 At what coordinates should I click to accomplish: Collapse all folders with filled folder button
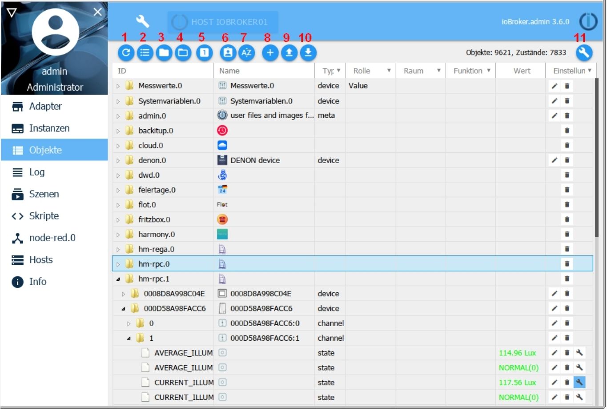click(164, 53)
